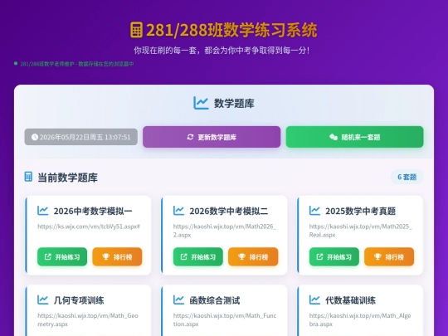Click the date and time badge

click(x=80, y=137)
